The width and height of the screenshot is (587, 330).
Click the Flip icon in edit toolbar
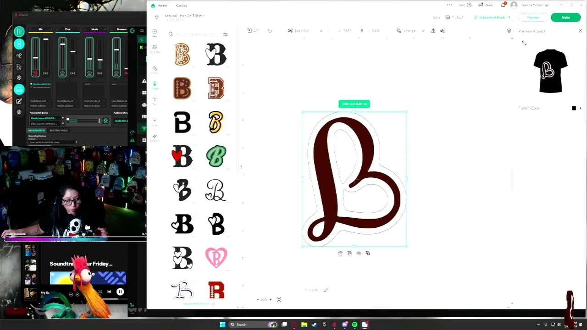tap(443, 31)
